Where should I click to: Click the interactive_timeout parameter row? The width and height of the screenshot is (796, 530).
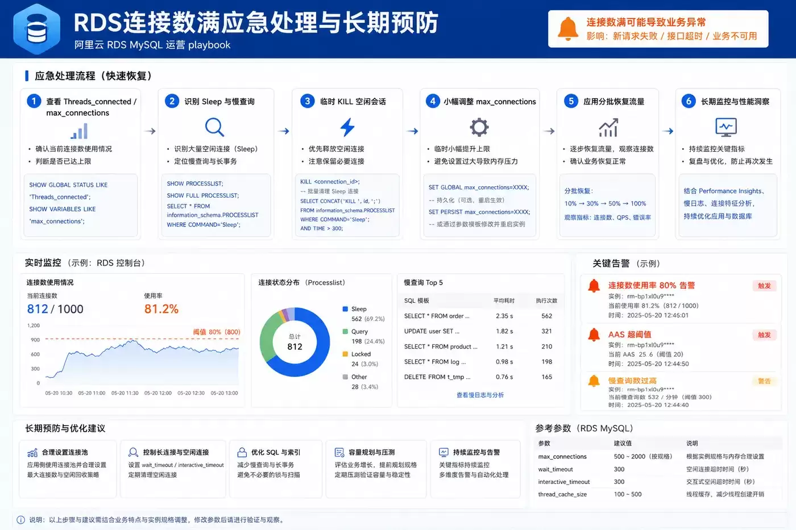(658, 482)
